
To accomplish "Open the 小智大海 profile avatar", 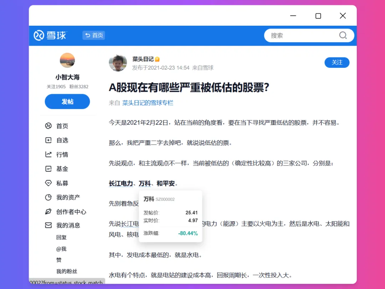I will (67, 60).
